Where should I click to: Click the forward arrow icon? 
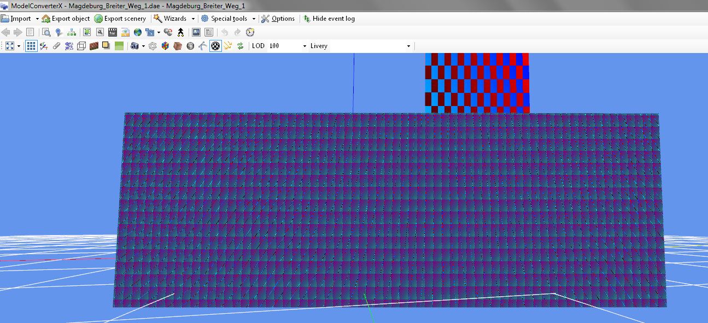(17, 32)
